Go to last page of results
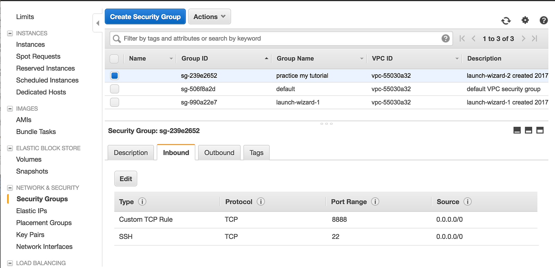Viewport: 555px width, 268px height. [535, 39]
